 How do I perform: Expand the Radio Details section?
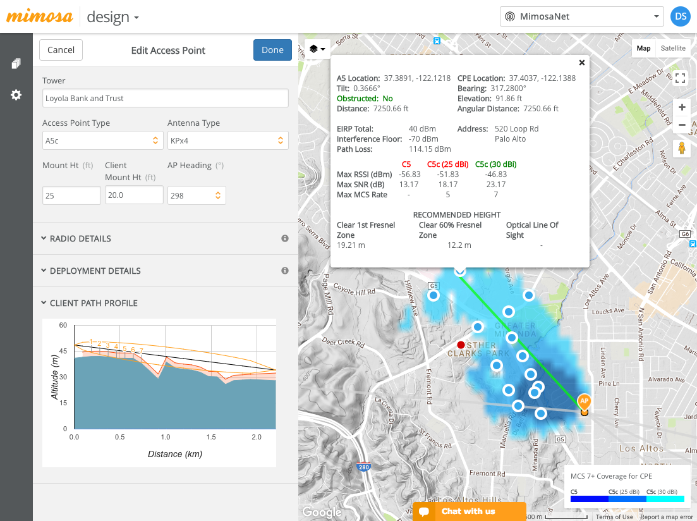(80, 238)
